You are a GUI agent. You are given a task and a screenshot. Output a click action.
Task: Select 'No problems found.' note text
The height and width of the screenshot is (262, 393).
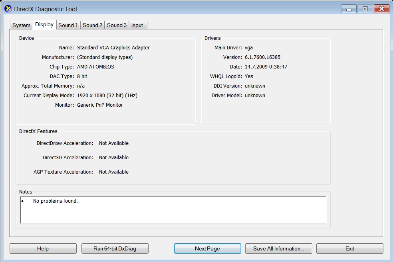[56, 201]
